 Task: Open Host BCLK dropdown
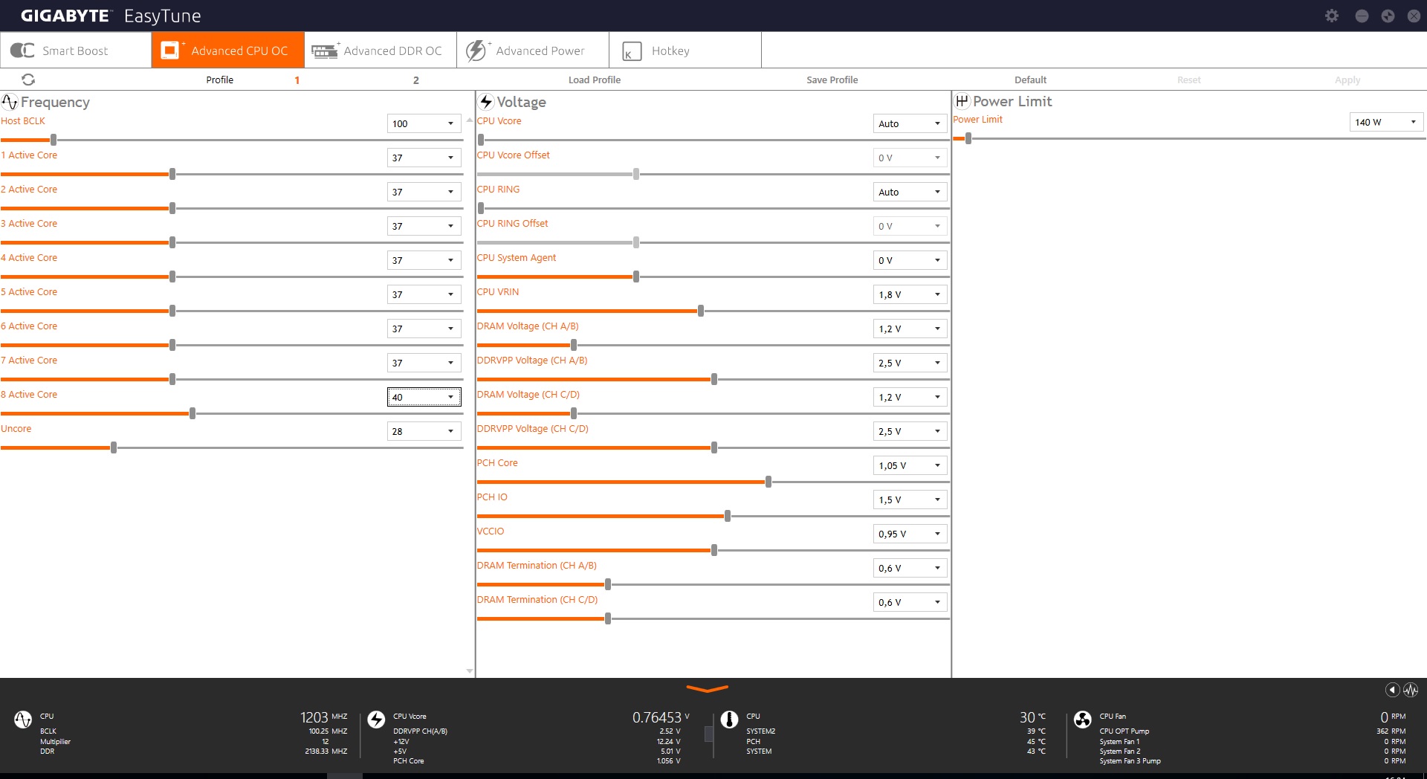pyautogui.click(x=424, y=123)
